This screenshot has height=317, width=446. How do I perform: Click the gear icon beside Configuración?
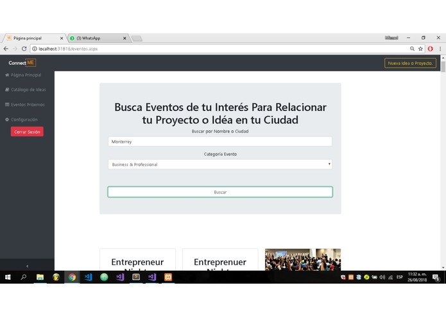(x=7, y=120)
